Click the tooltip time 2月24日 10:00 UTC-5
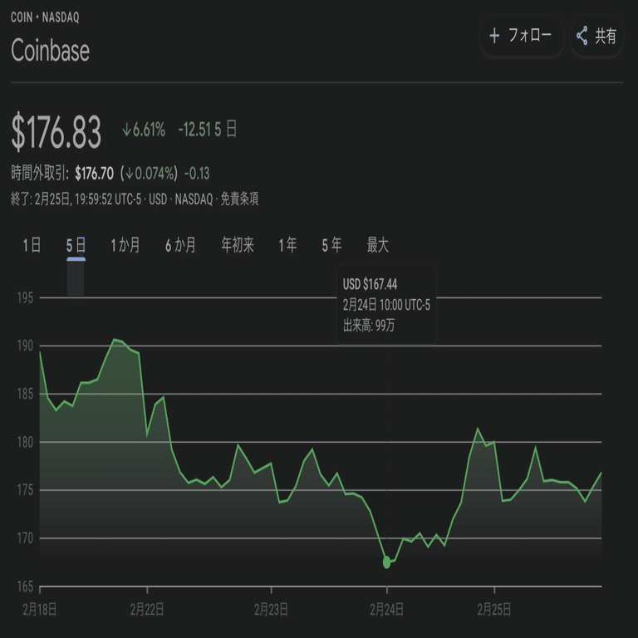Screen dimensions: 638x638 tap(386, 305)
